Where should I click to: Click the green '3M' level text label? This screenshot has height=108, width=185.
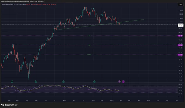(89, 45)
